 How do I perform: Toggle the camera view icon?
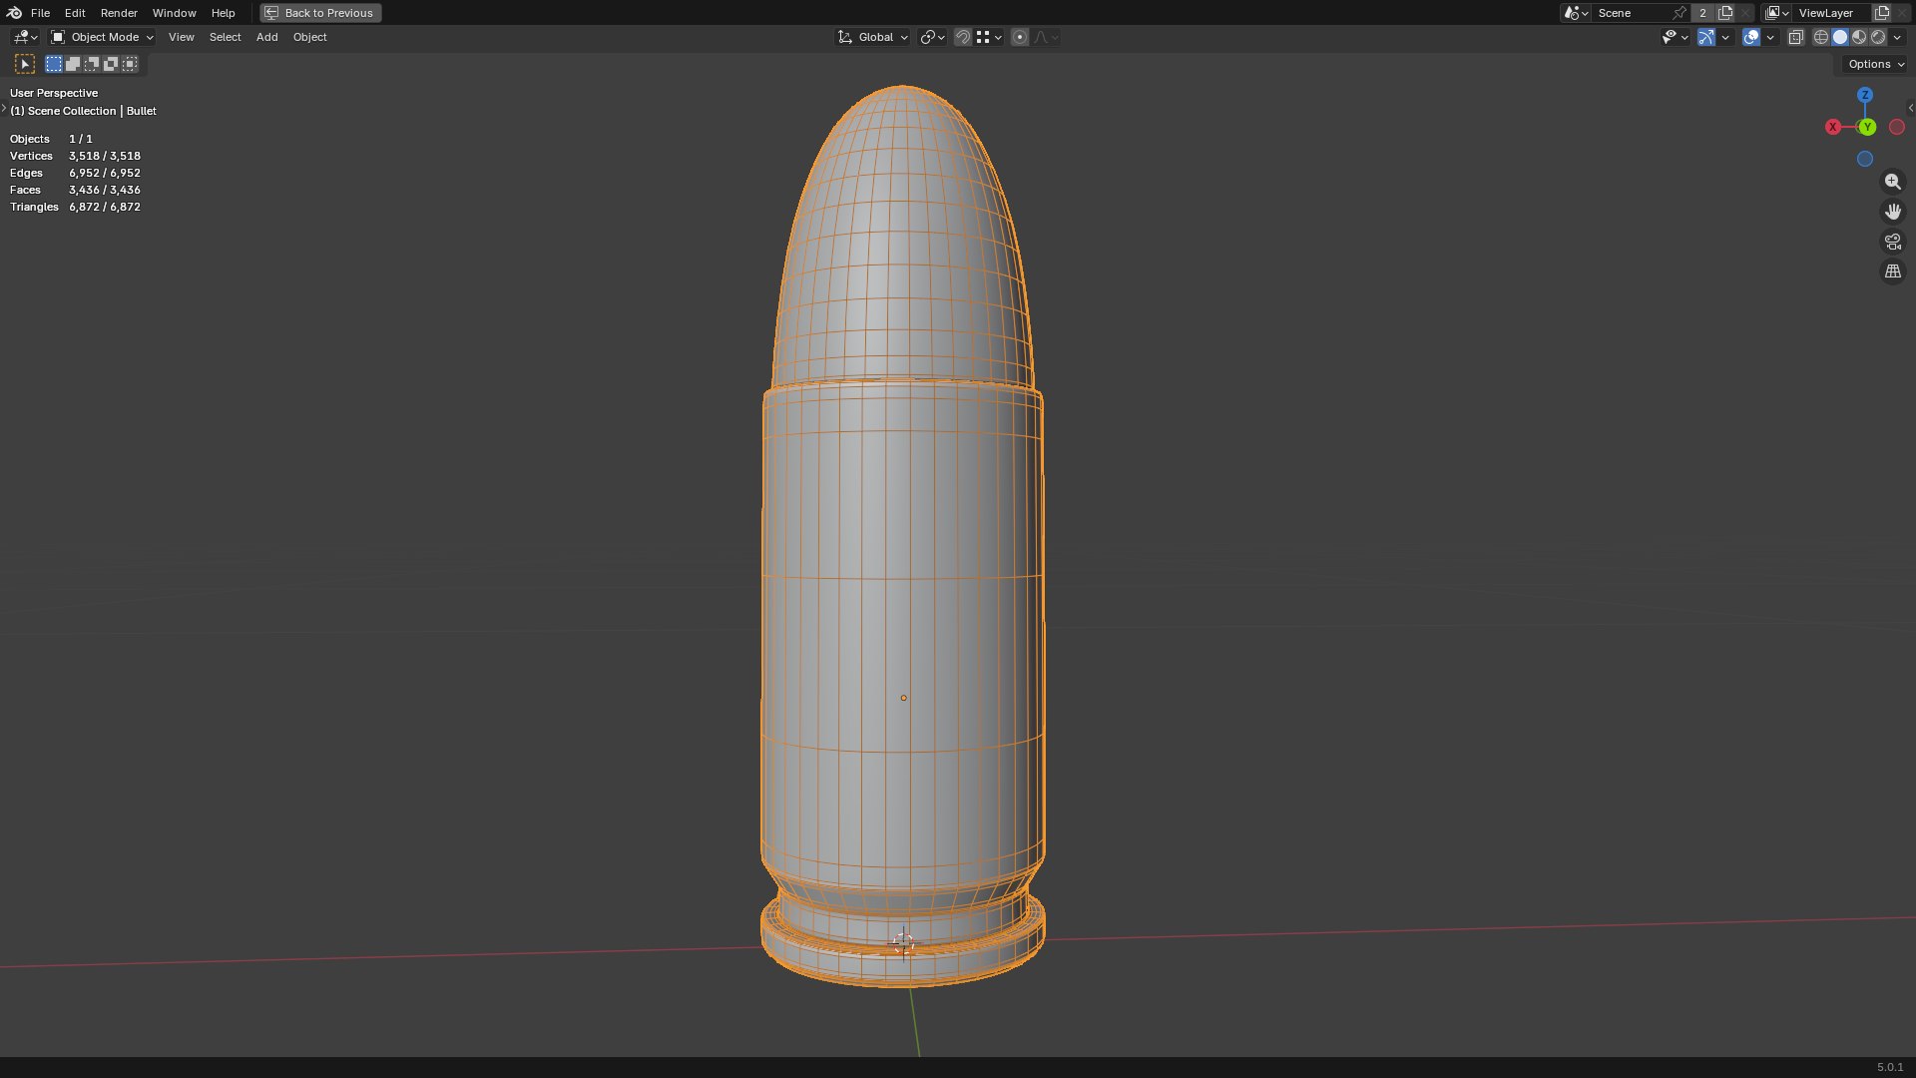[1892, 242]
